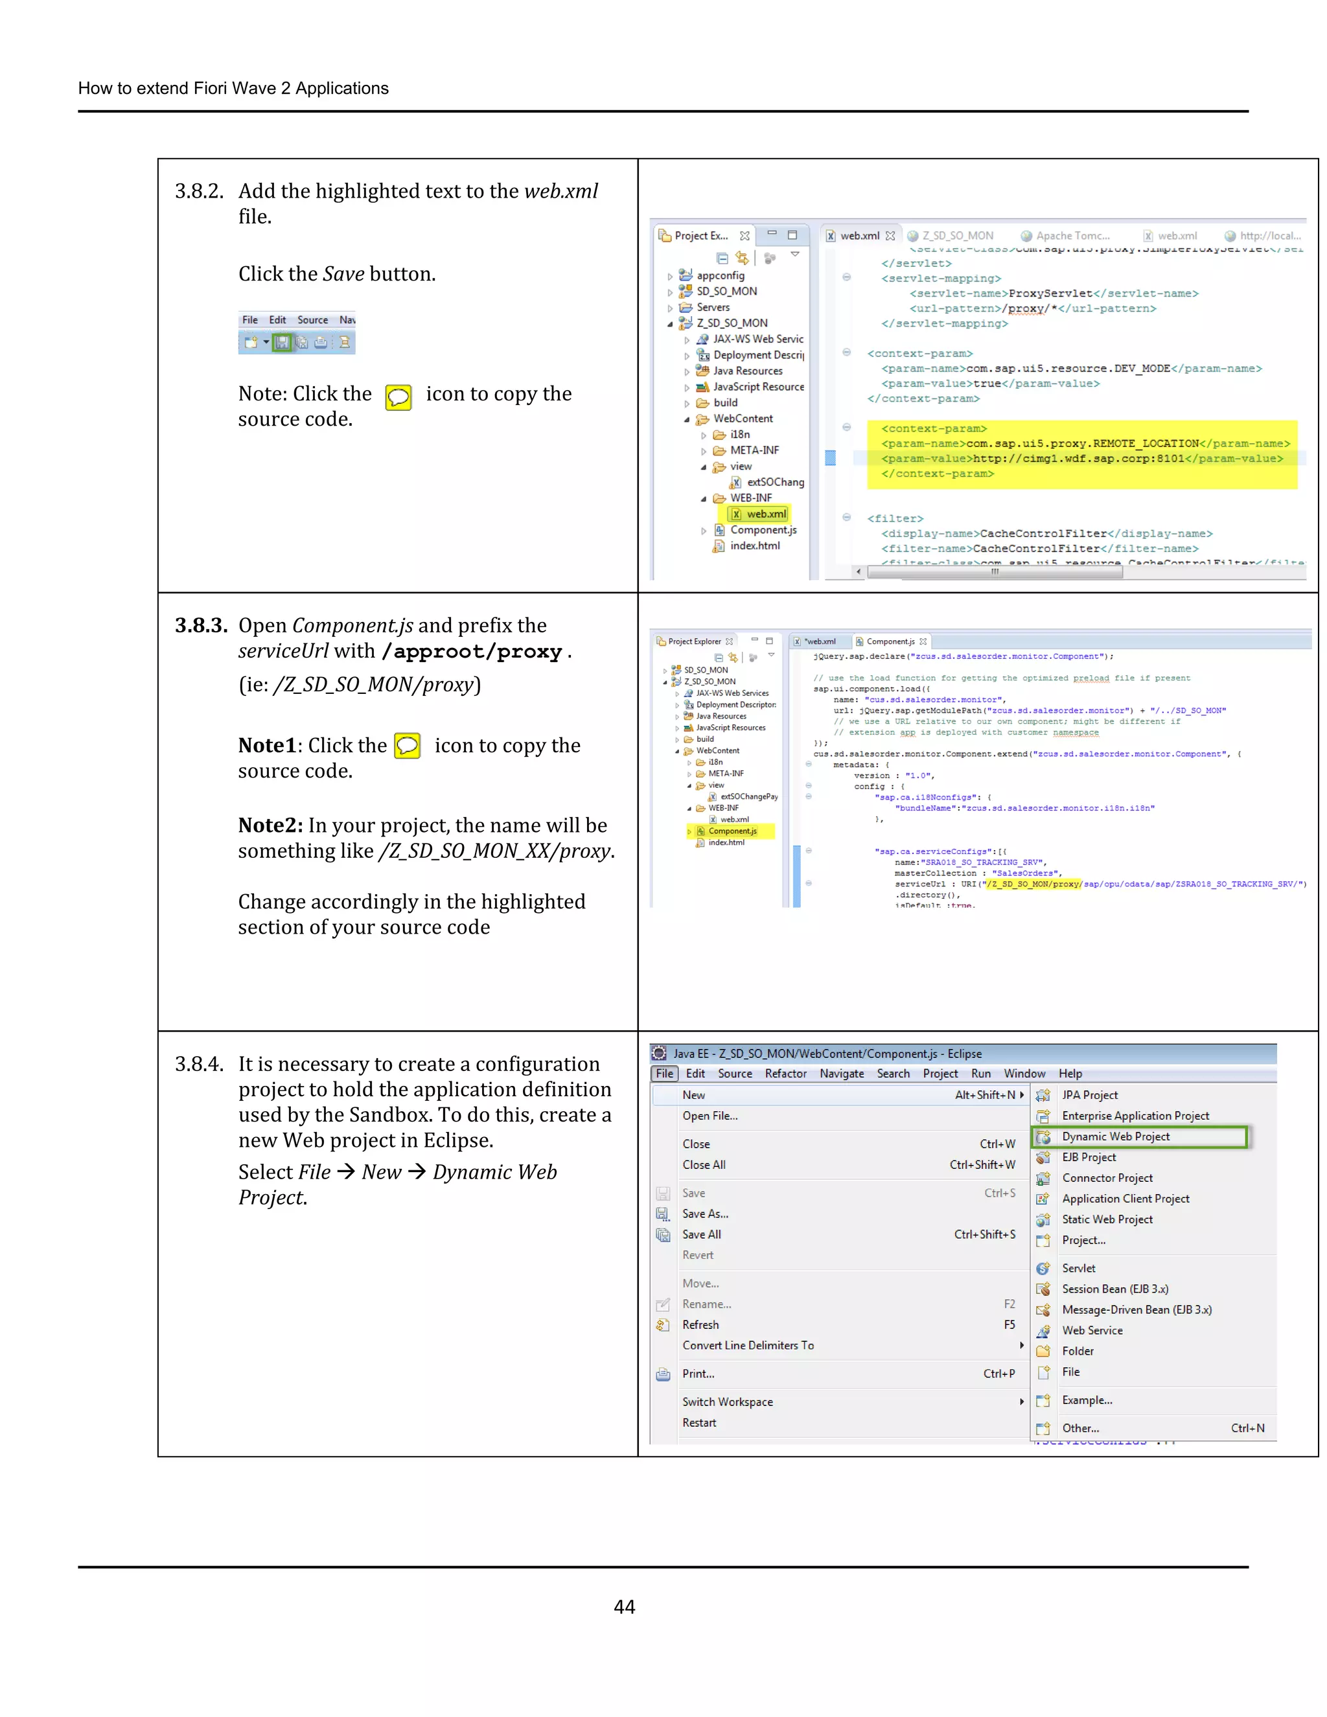Click the Print printer icon in File menu

coord(663,1374)
